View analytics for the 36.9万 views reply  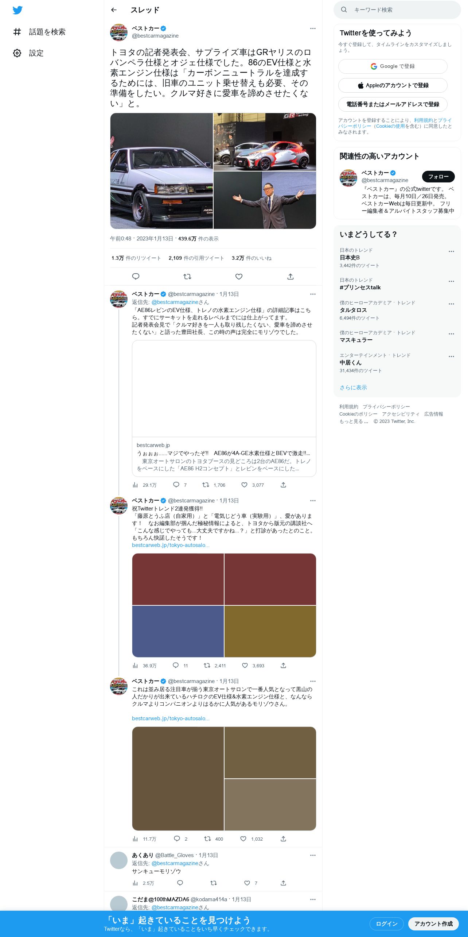135,666
